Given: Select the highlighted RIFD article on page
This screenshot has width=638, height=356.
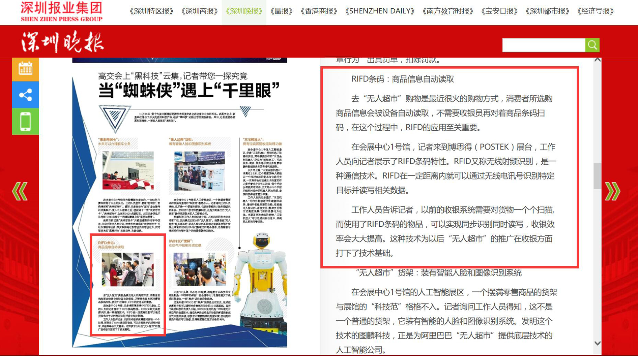Looking at the screenshot, I should point(128,285).
